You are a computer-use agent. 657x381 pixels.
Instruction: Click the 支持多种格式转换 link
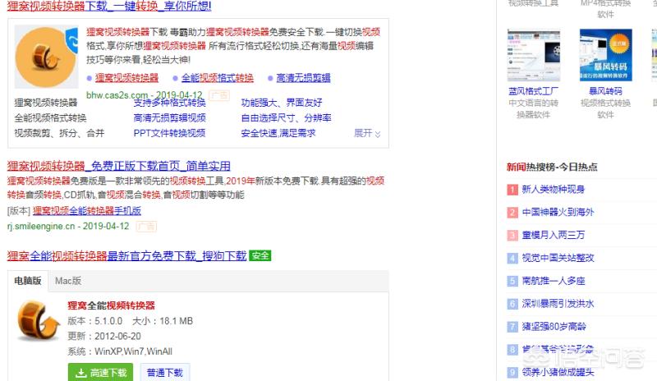tap(169, 103)
